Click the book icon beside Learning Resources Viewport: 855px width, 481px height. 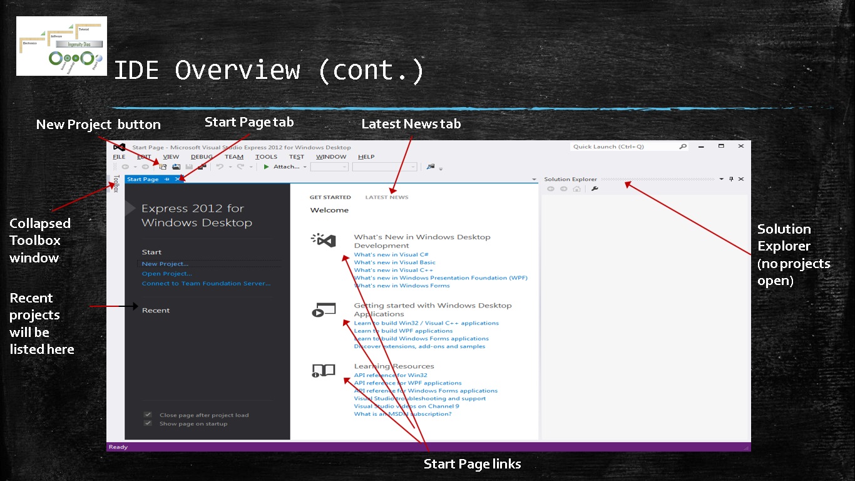[x=324, y=371]
